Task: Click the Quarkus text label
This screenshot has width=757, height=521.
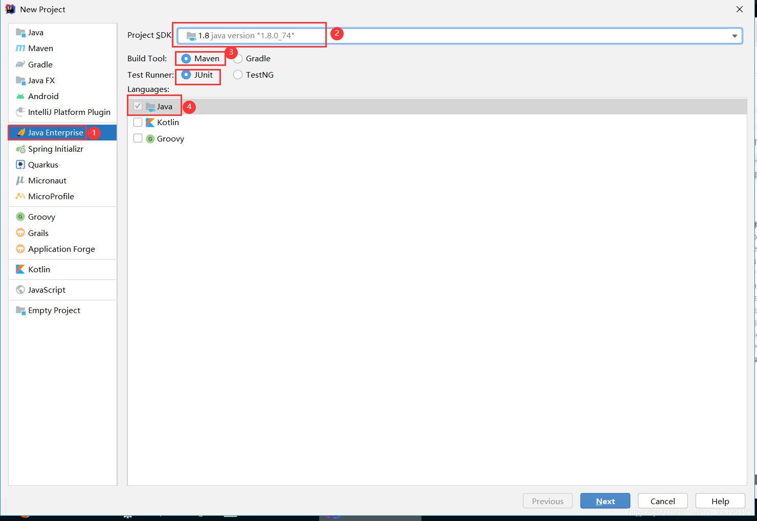Action: (x=43, y=164)
